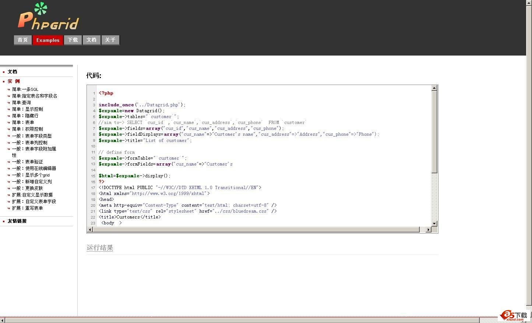
Task: Expand the 友情链接 sidebar section
Action: pos(17,221)
